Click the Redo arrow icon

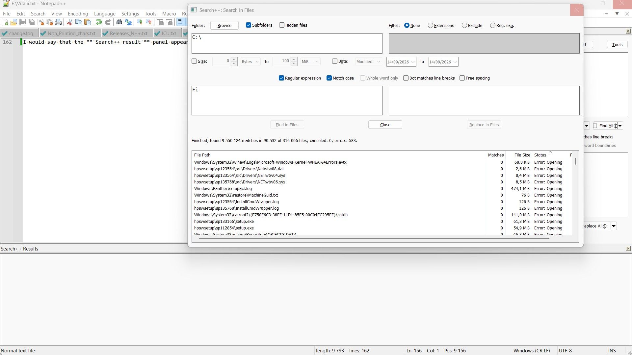(108, 22)
